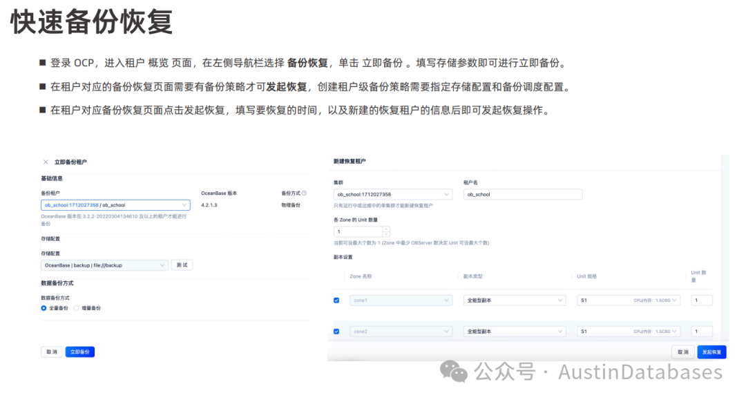Open the 备份租户 dropdown showing ob_school:1712027358
This screenshot has width=746, height=402.
(115, 205)
